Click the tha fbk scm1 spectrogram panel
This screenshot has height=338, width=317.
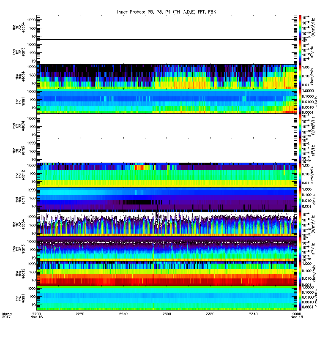click(167, 101)
